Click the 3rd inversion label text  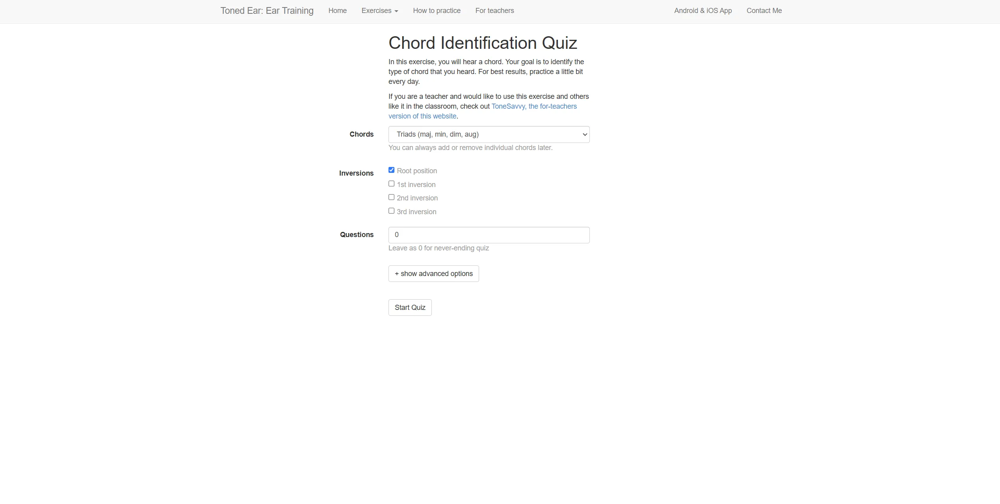tap(416, 212)
